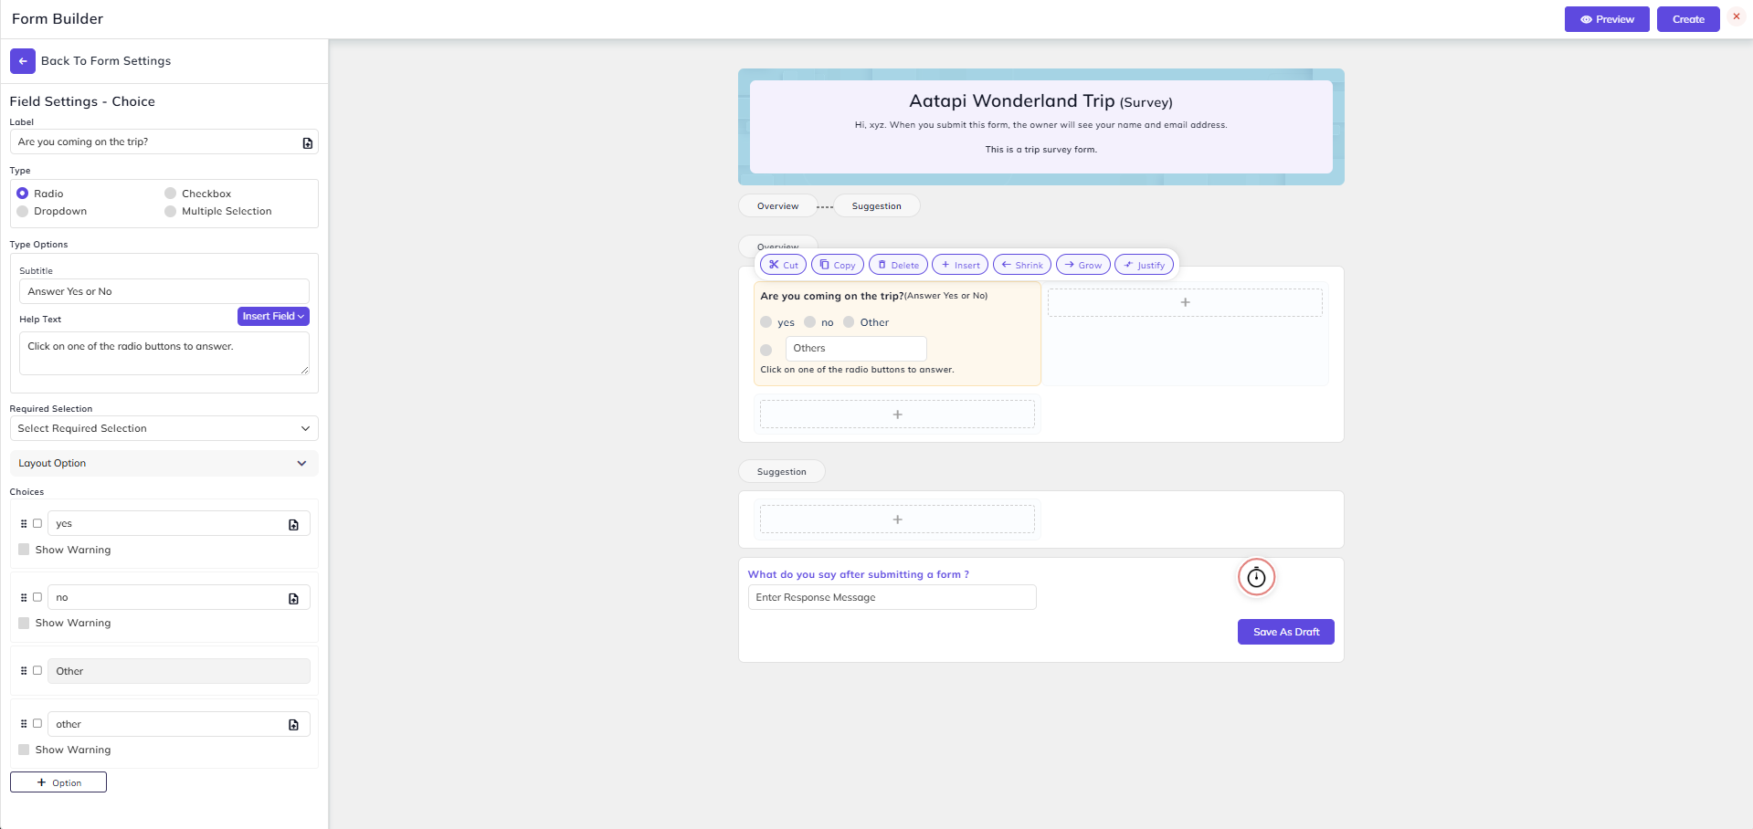Tick the checkbox next to lowercase 'other' choice
Viewport: 1753px width, 829px height.
pos(37,723)
